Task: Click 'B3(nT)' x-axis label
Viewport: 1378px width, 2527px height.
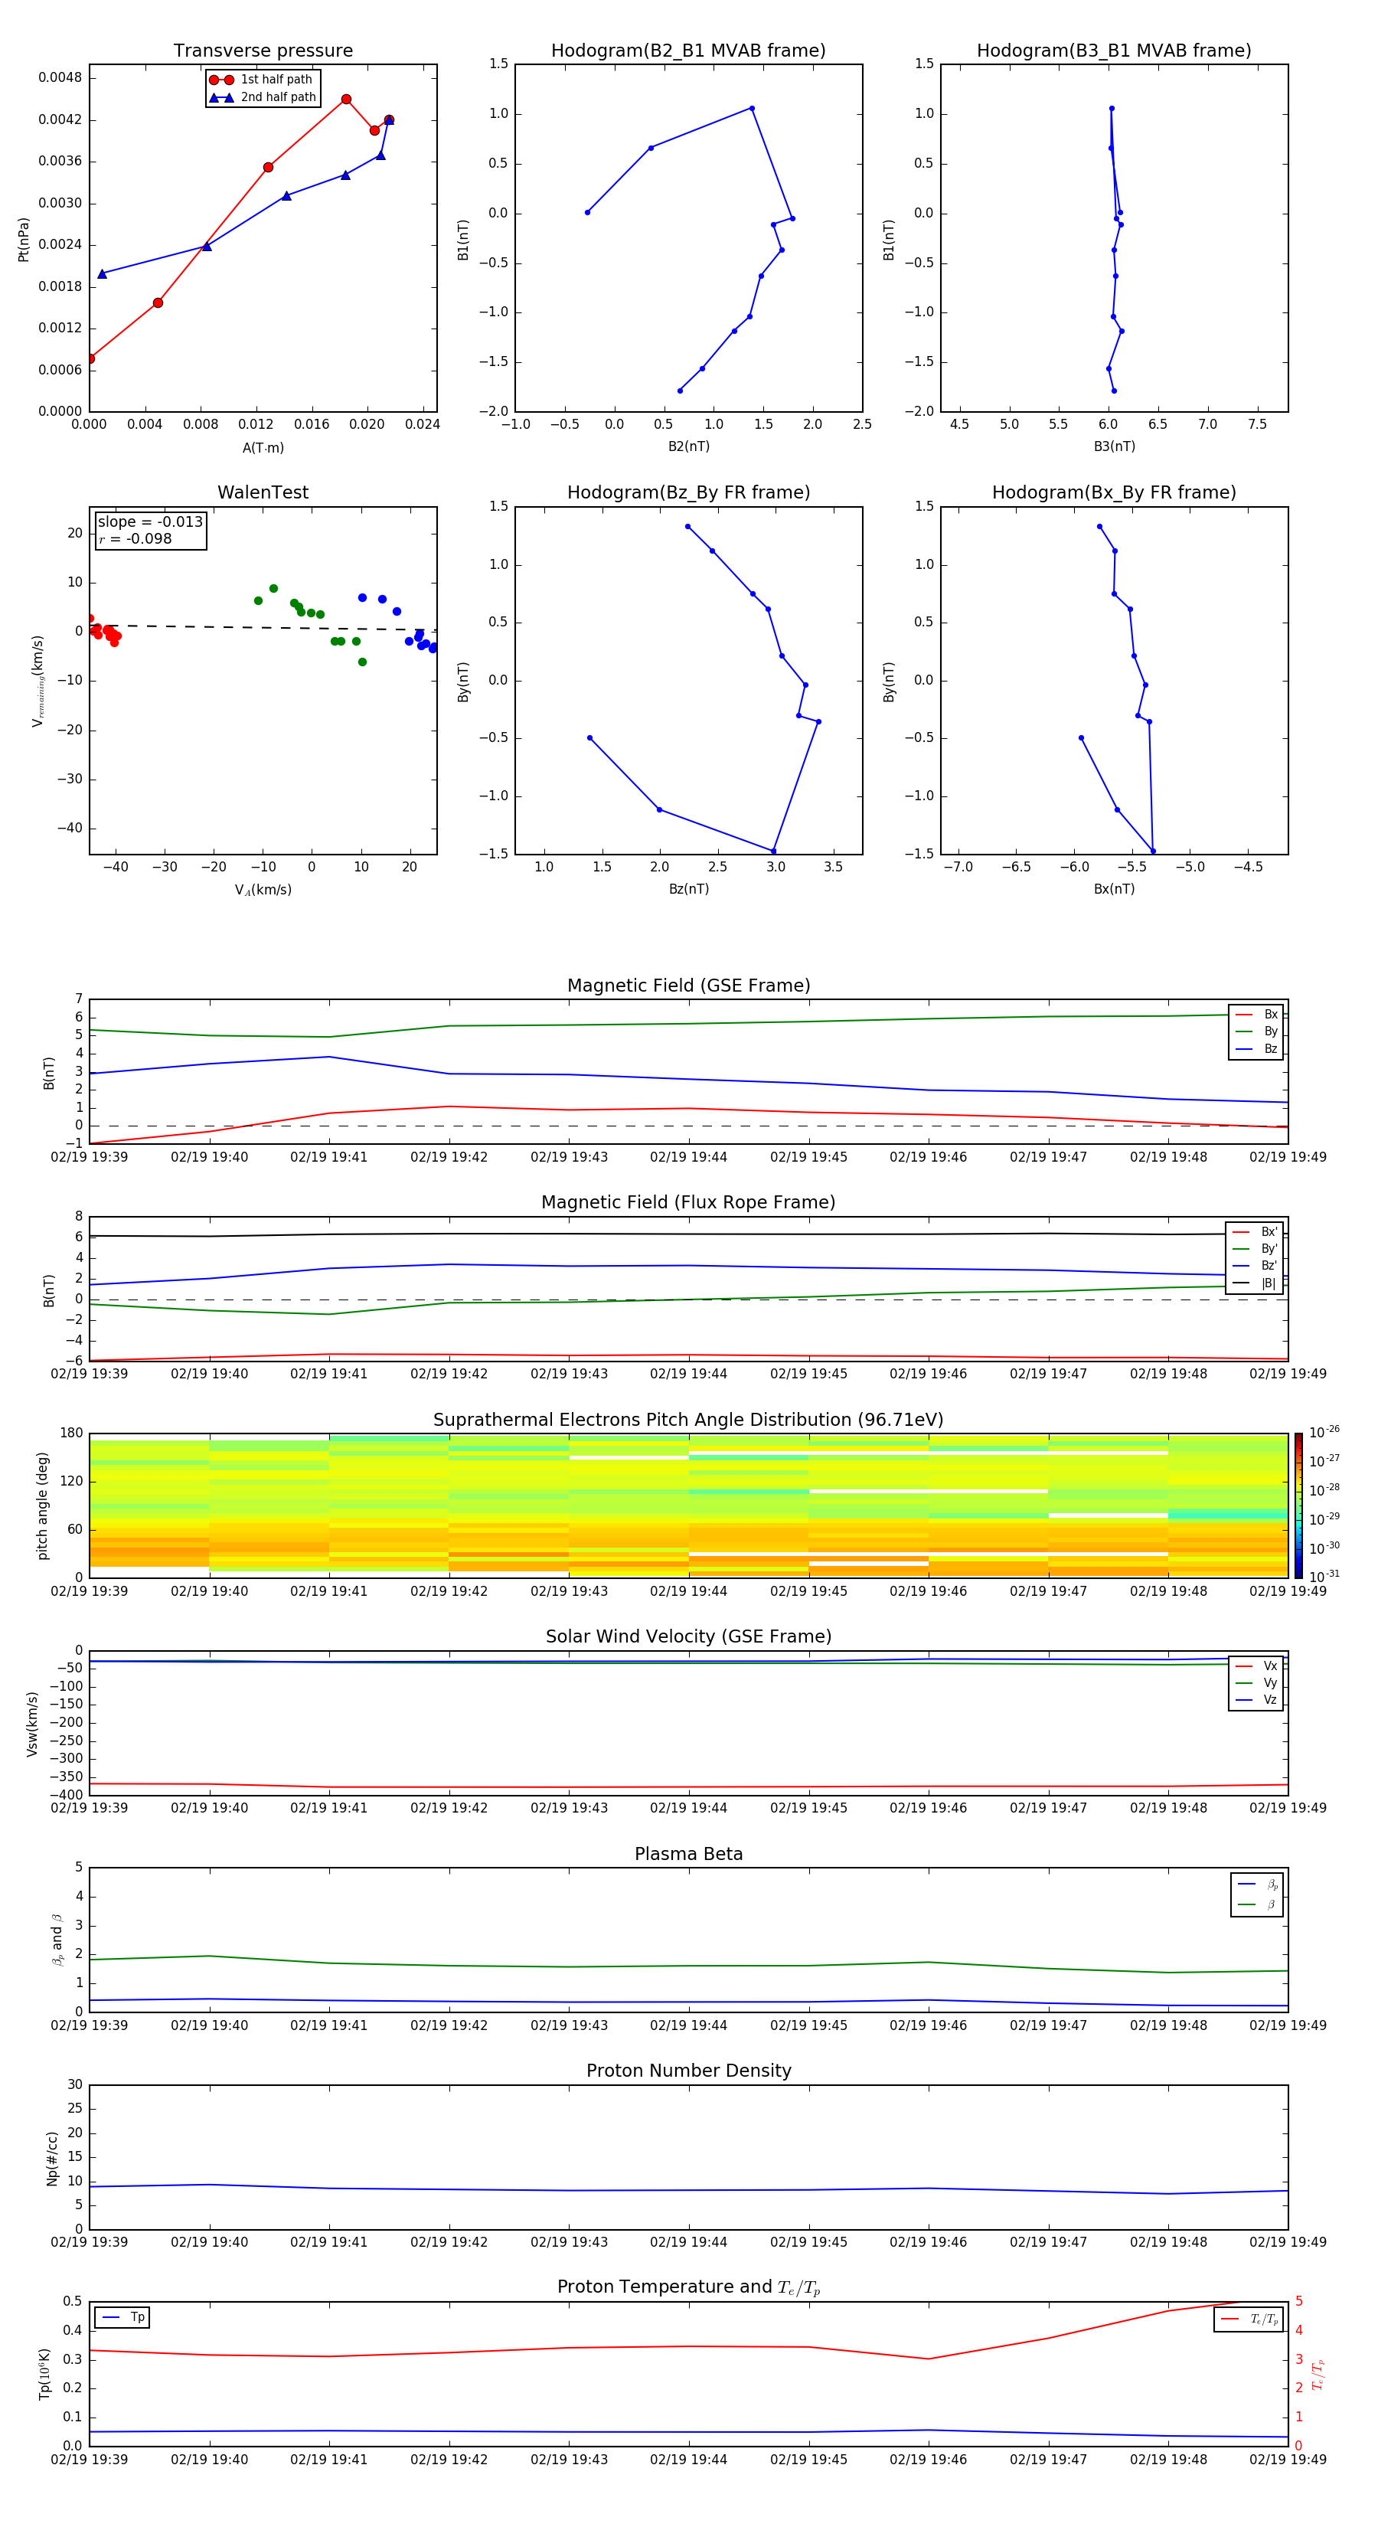Action: pyautogui.click(x=1114, y=446)
